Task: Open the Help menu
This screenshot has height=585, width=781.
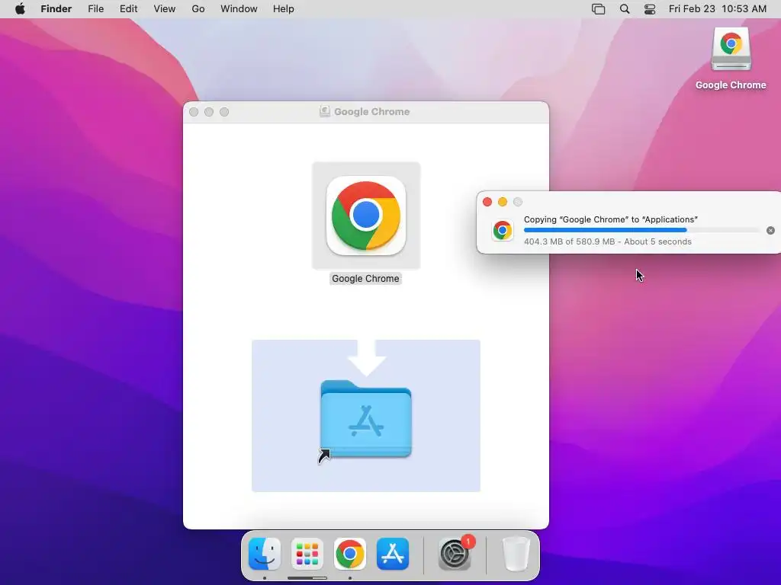Action: coord(284,9)
